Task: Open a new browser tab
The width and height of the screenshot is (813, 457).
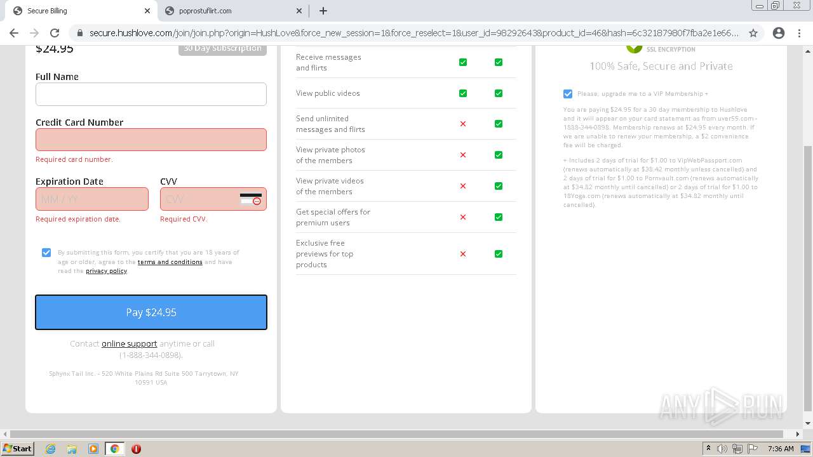Action: coord(323,11)
